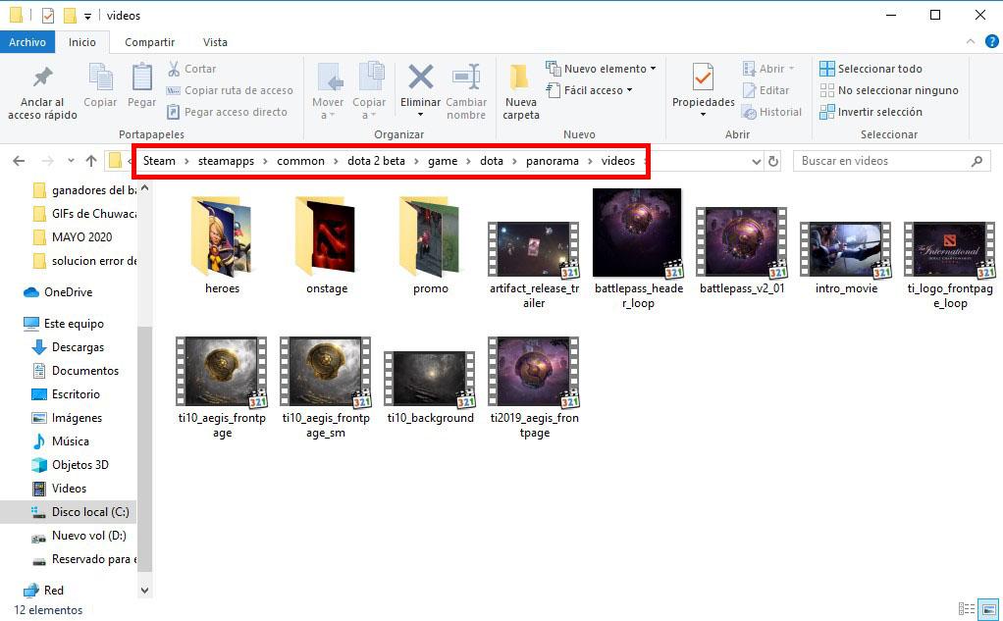
Task: Open the help question mark icon
Action: tap(991, 41)
